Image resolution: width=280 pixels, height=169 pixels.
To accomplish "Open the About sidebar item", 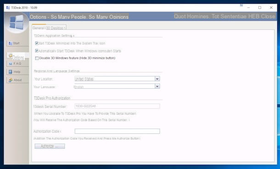I will pyautogui.click(x=17, y=80).
